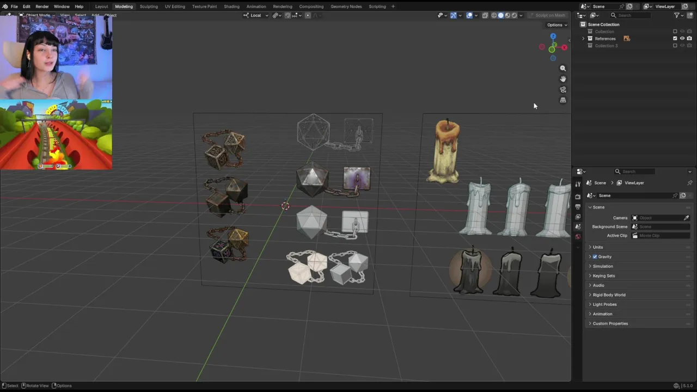Open the Local transform orientation dropdown
The width and height of the screenshot is (697, 392).
coord(256,15)
